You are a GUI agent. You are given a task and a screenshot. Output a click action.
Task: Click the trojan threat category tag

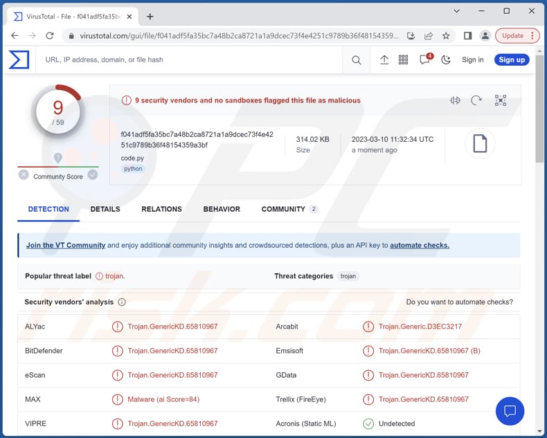click(x=348, y=277)
